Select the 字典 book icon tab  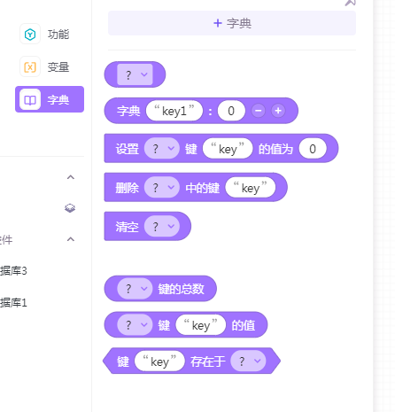click(30, 100)
